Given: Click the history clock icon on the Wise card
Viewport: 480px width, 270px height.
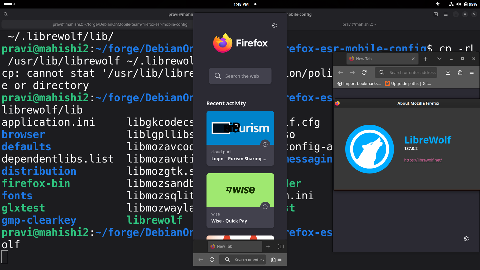Looking at the screenshot, I should click(x=265, y=207).
